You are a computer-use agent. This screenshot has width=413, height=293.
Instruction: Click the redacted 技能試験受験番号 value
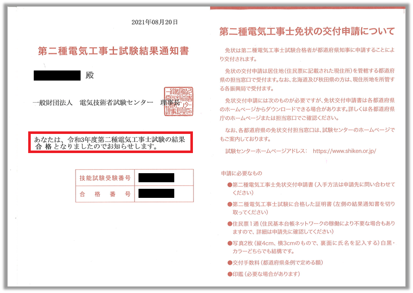(156, 178)
